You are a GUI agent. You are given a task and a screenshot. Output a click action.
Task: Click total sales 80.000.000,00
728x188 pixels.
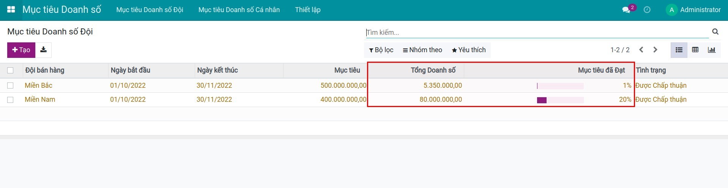(441, 99)
